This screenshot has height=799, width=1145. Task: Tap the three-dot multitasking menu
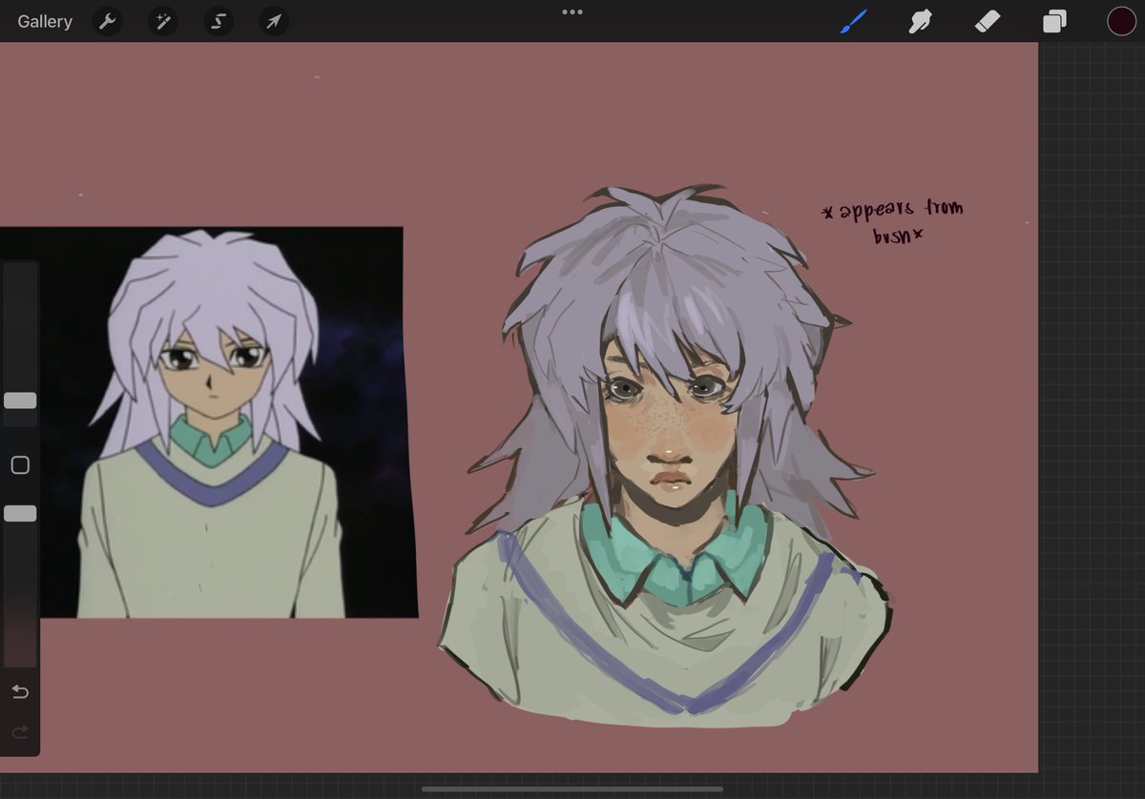click(572, 12)
